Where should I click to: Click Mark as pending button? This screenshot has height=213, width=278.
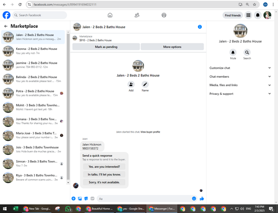(106, 47)
